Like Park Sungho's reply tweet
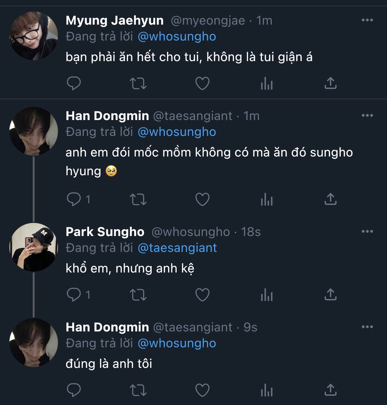The height and width of the screenshot is (405, 387). [202, 295]
